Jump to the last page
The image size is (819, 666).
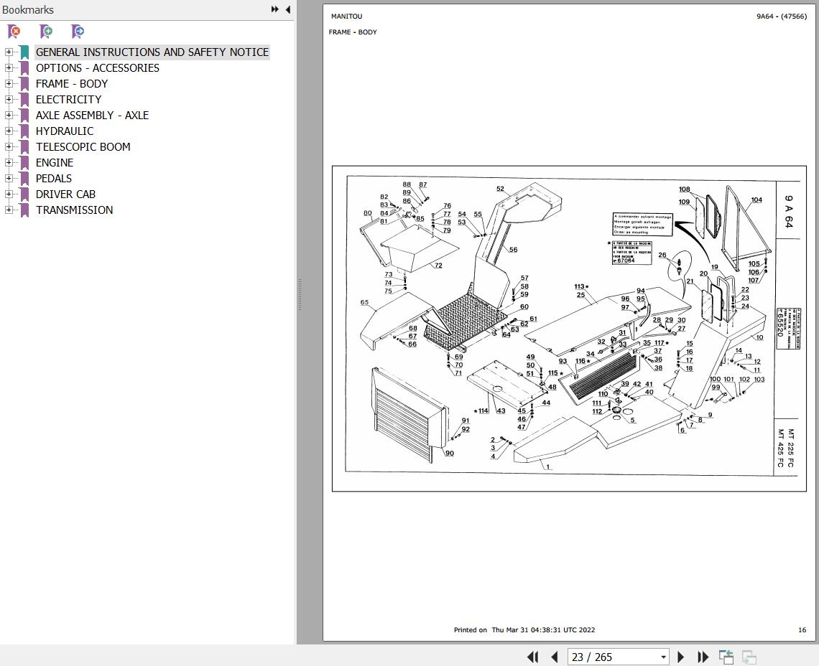[703, 657]
